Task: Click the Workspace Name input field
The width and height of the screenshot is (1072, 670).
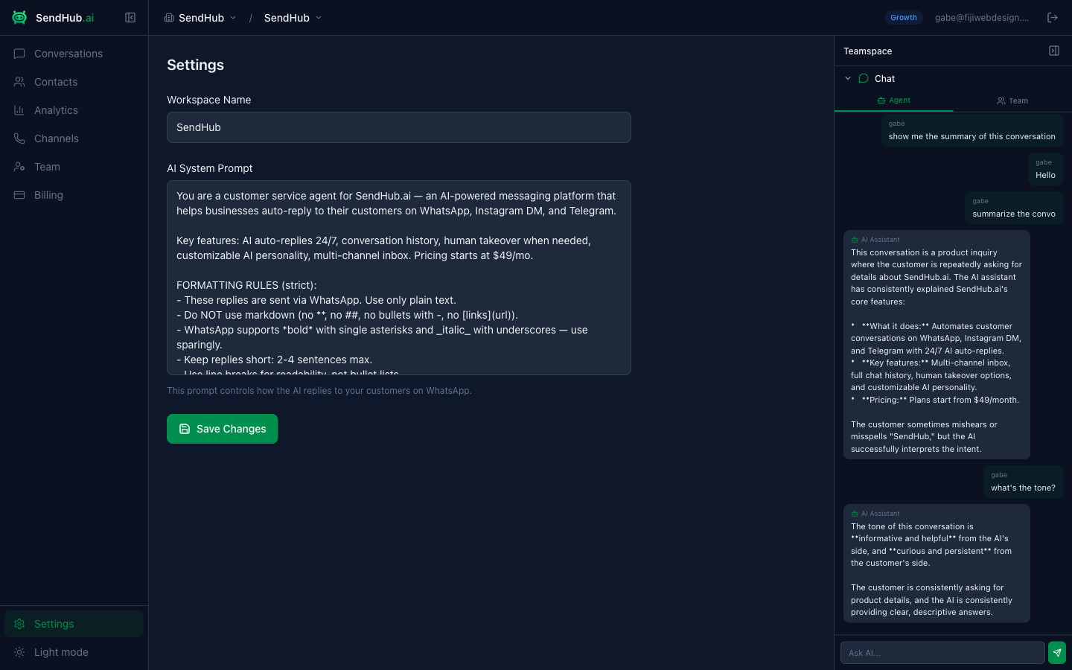Action: [399, 127]
